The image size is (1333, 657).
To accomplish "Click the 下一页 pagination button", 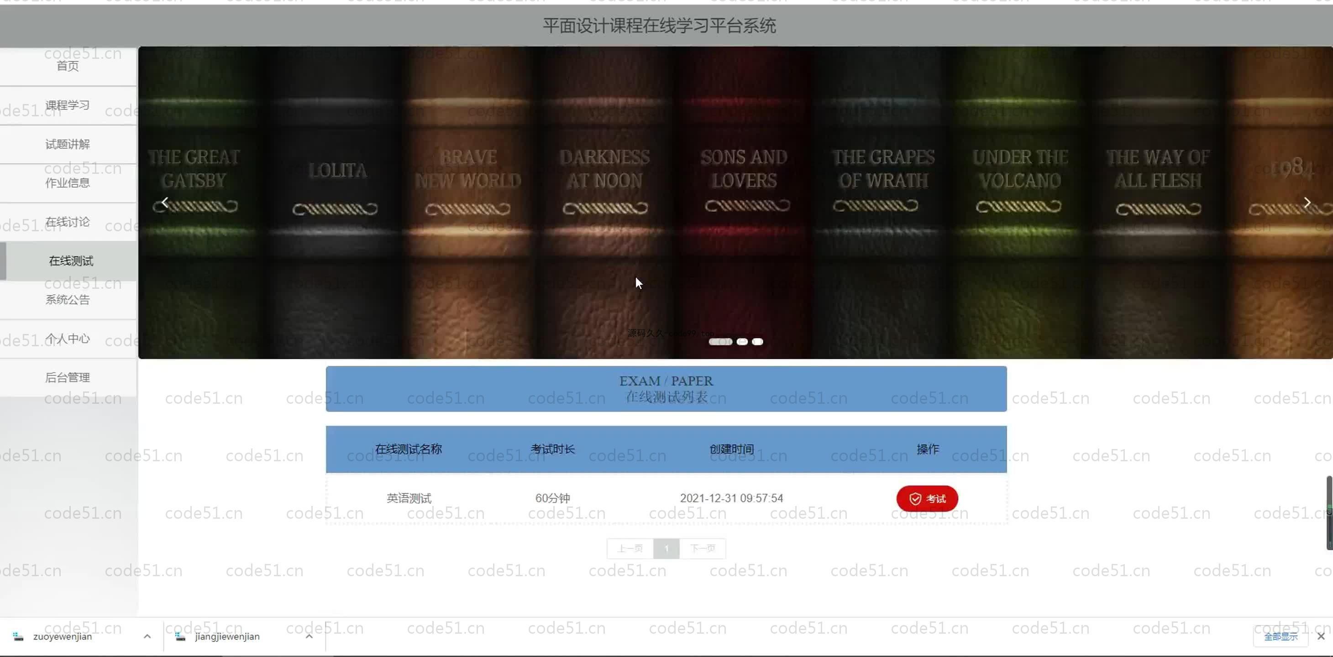I will pos(702,548).
